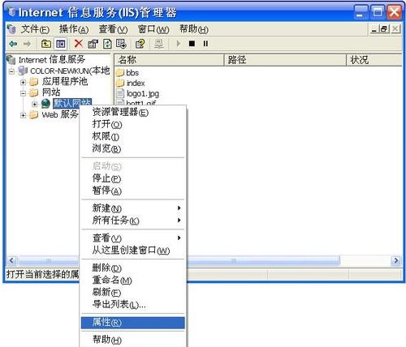This screenshot has width=406, height=347.
Task: Choose 帮助(H) at context menu bottom
Action: tap(133, 340)
